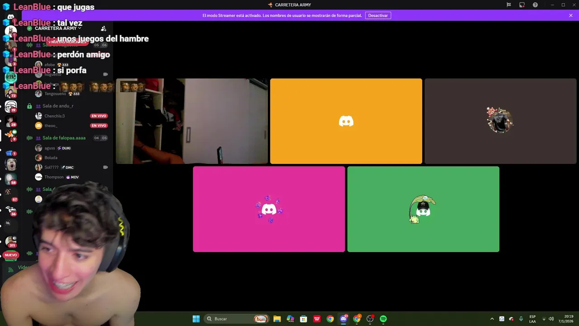
Task: Open the ESP LAA language selector
Action: pyautogui.click(x=532, y=319)
